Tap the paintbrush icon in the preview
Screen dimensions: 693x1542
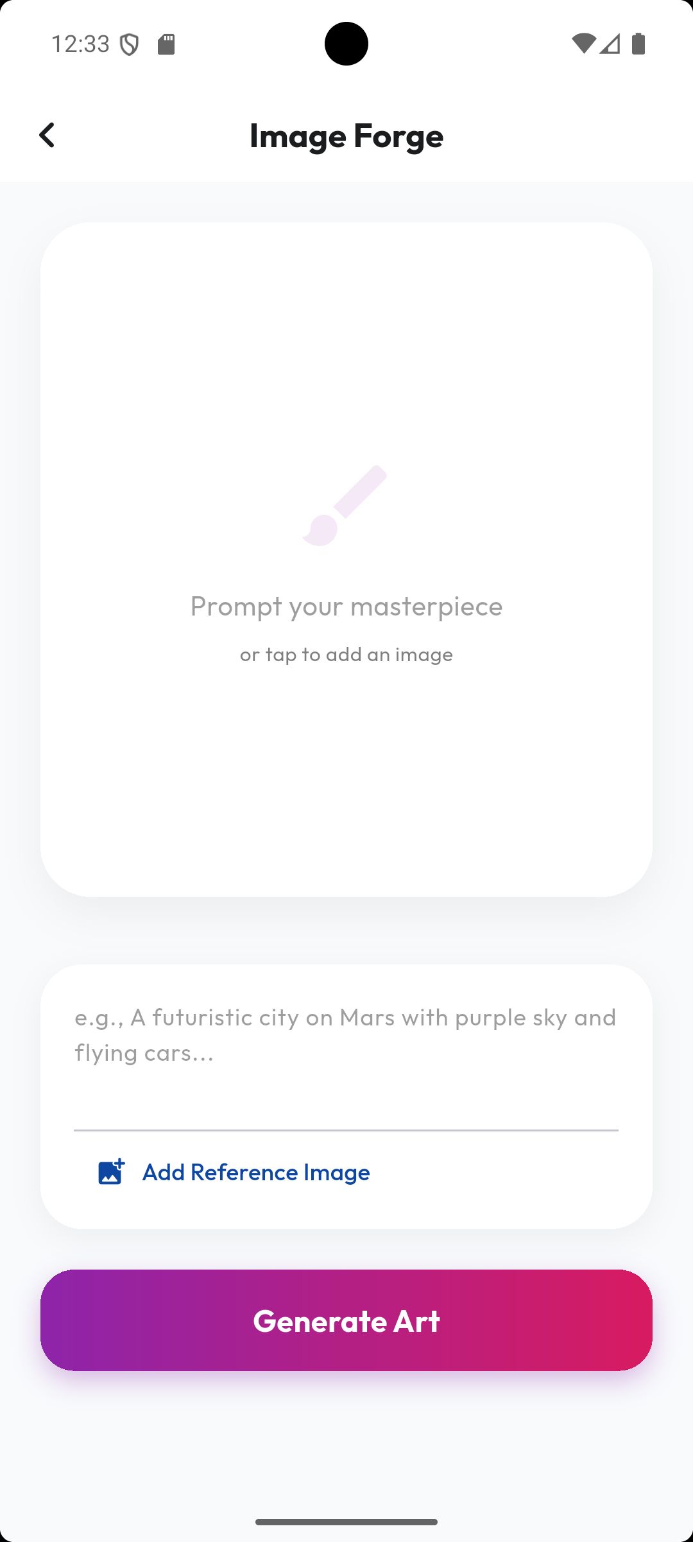pos(345,506)
